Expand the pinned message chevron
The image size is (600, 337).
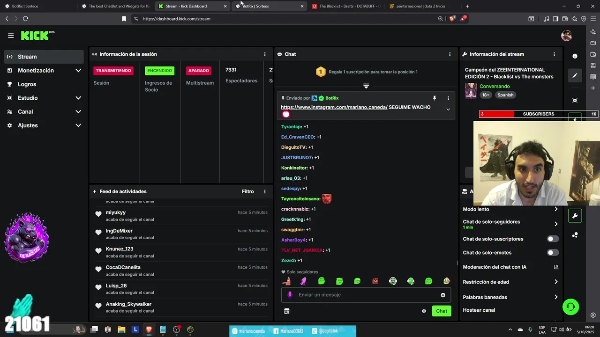(448, 110)
